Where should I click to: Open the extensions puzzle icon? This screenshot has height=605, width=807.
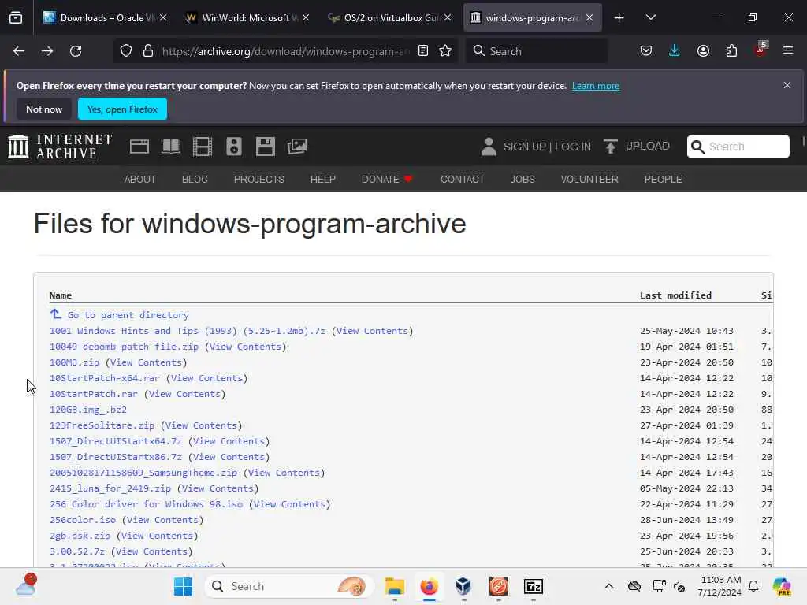(731, 51)
